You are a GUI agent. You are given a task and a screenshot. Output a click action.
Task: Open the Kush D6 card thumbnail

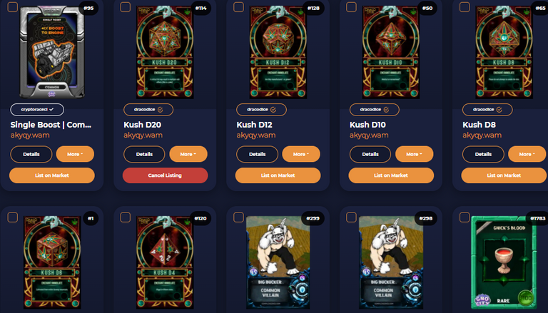(x=52, y=262)
